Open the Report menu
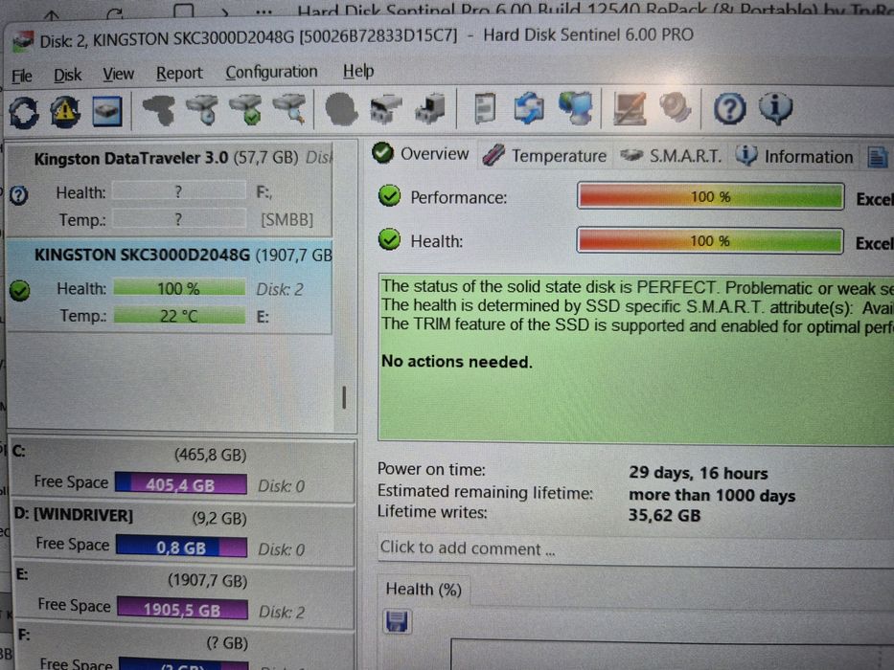The width and height of the screenshot is (894, 670). click(x=179, y=73)
